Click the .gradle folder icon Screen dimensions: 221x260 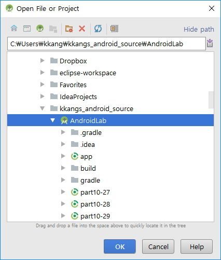point(75,132)
